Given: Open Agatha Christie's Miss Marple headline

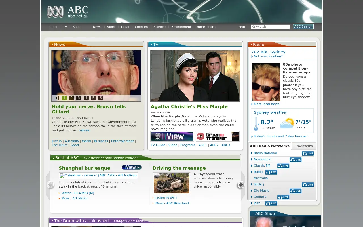Looking at the screenshot, I should [189, 106].
